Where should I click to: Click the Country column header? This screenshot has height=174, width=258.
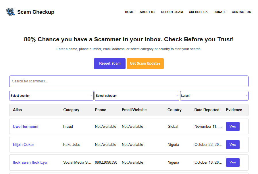[x=174, y=110]
